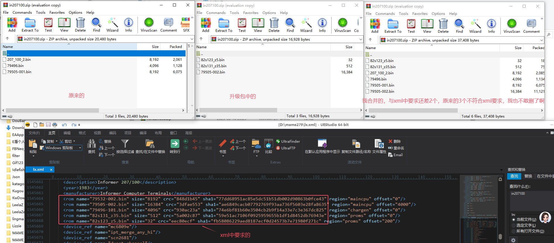Viewport: 554px width, 243px height.
Task: Click the UEStudio 粘贴 (Paste) icon
Action: click(x=33, y=144)
